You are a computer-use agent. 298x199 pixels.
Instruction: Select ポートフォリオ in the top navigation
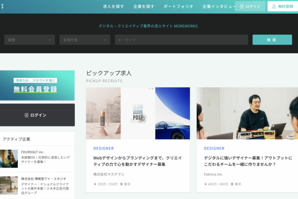click(178, 6)
